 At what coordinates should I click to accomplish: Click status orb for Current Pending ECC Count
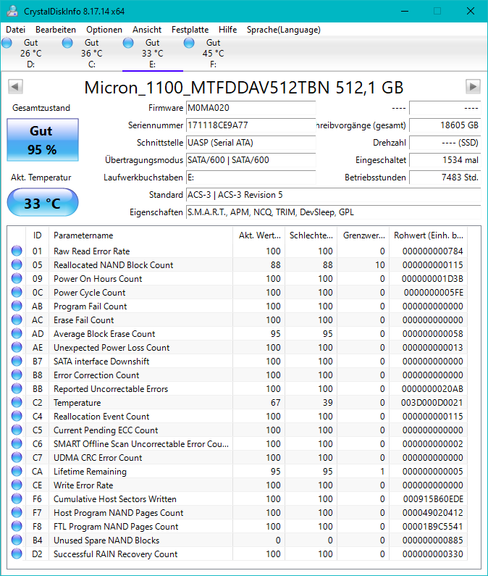click(17, 430)
